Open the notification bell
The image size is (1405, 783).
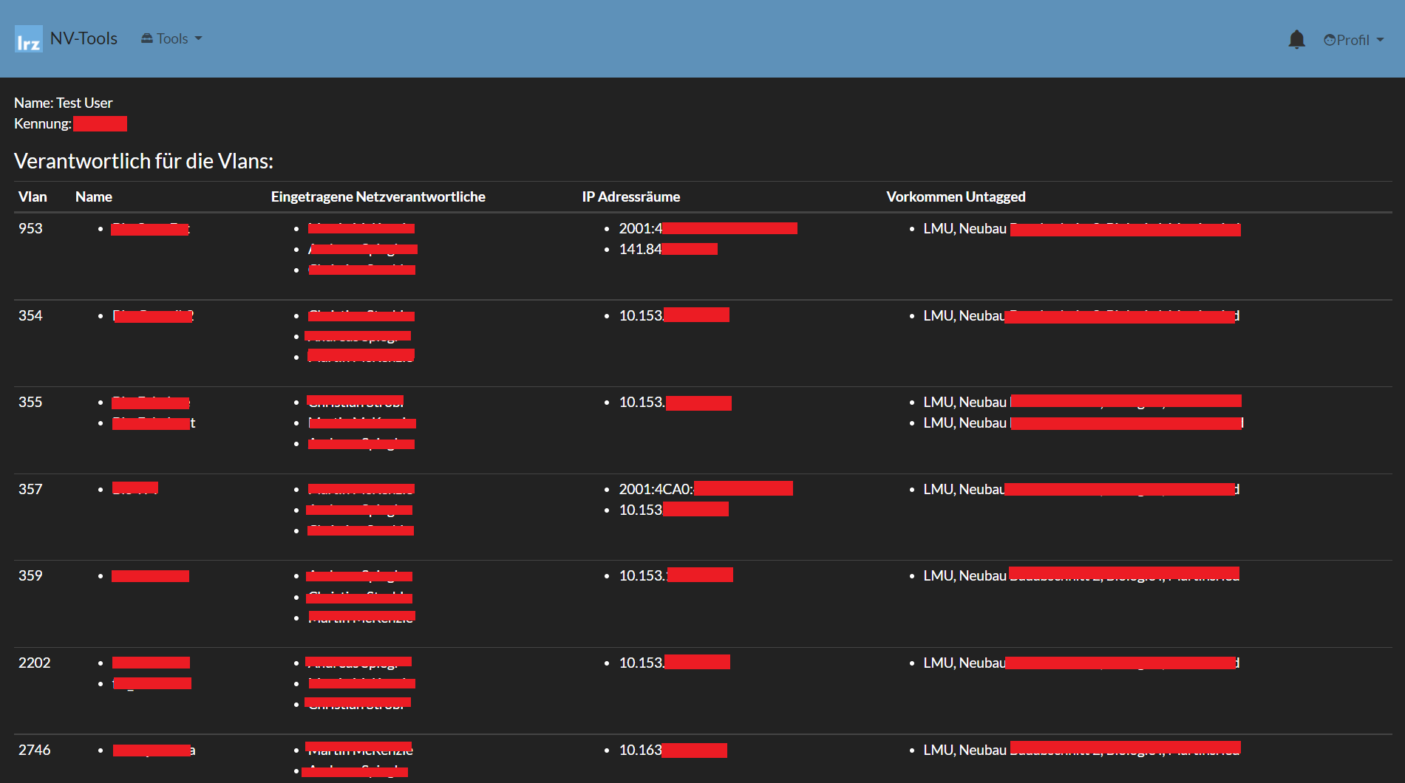coord(1296,39)
